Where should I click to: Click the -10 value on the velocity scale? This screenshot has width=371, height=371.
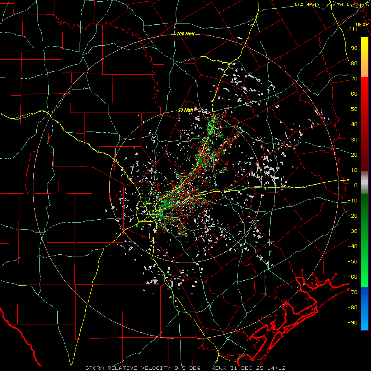coord(352,201)
